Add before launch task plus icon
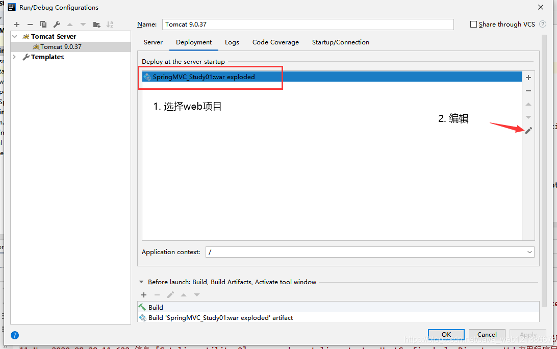Viewport: 557px width, 349px height. [144, 295]
